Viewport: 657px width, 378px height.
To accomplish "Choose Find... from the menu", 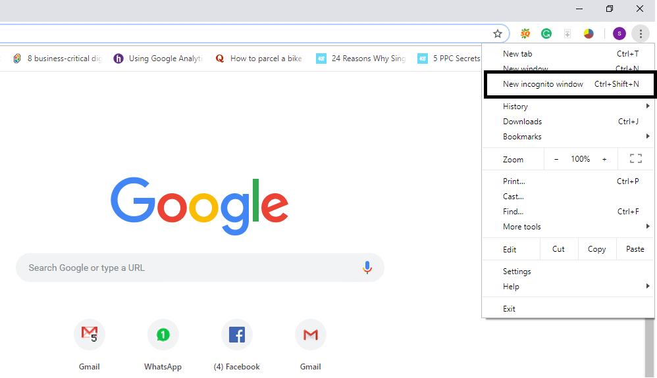I will (568, 212).
